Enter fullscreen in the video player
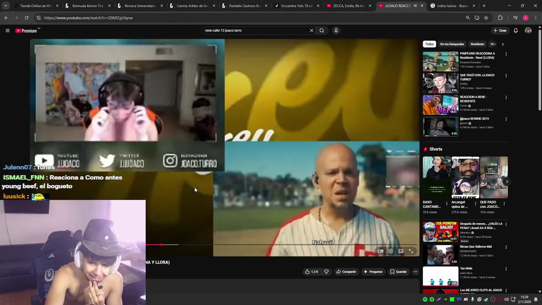Viewport: 542px width, 305px height. tap(411, 251)
